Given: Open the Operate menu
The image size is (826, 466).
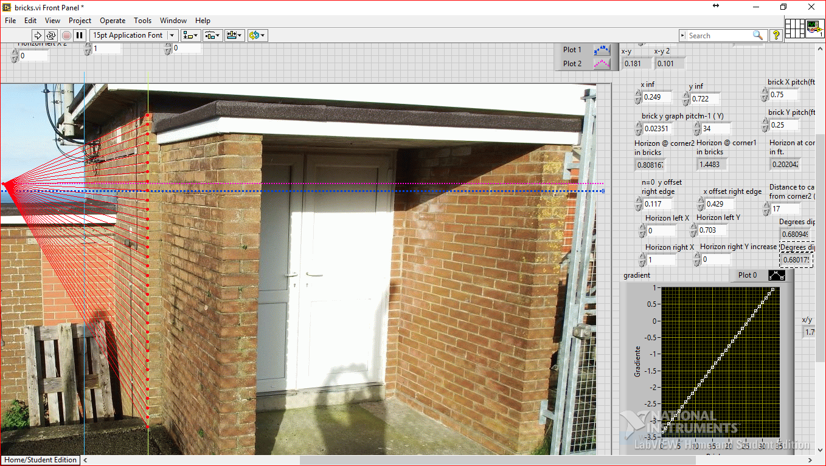Looking at the screenshot, I should (113, 21).
